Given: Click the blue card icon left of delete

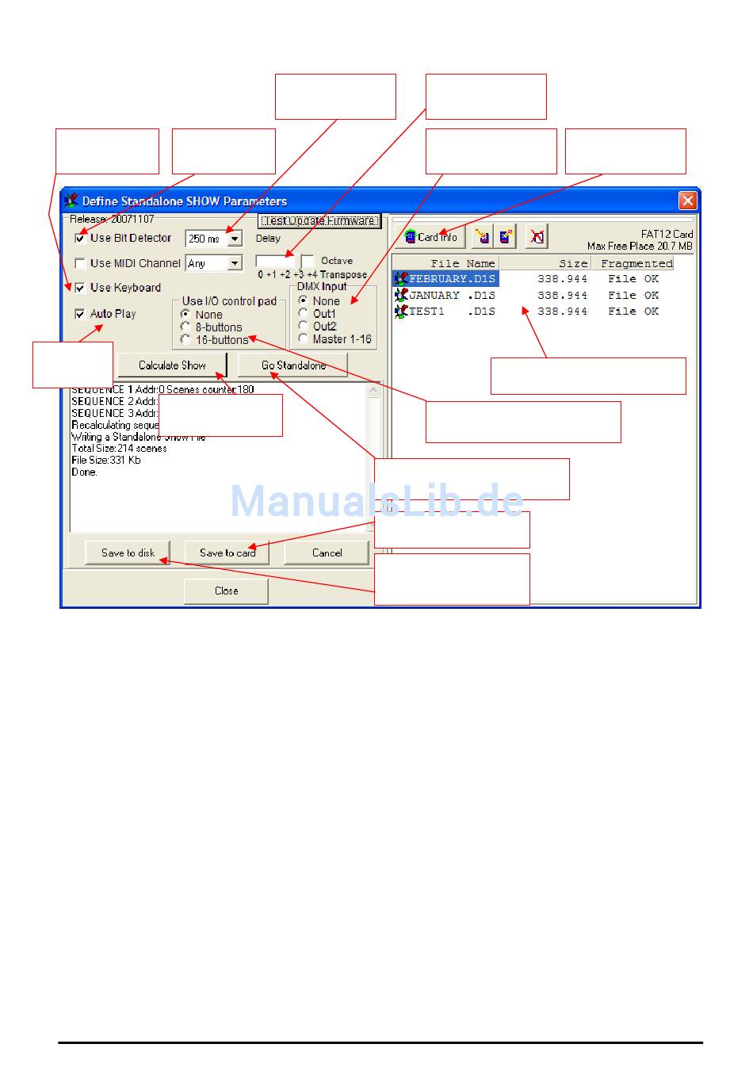Looking at the screenshot, I should [506, 236].
